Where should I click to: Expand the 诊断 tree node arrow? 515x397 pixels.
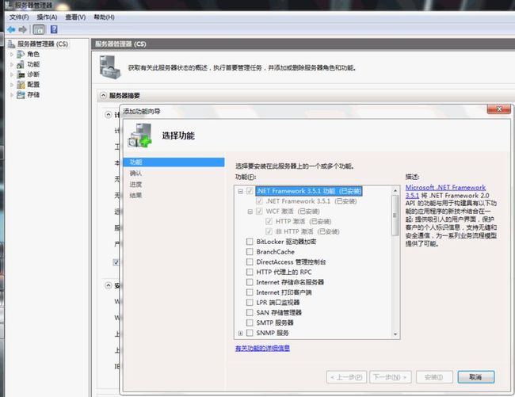coord(12,74)
